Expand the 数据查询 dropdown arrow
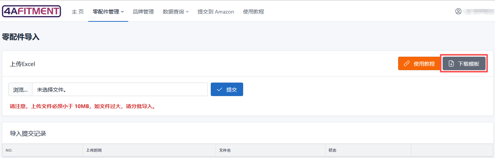 [x=187, y=12]
